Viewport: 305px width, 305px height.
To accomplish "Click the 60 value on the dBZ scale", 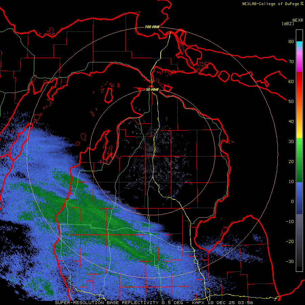I will (291, 81).
